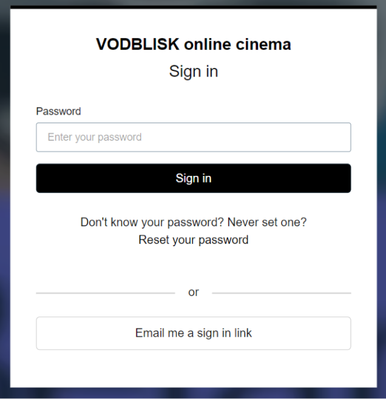Click the black bar atop the sign-in card
Image resolution: width=386 pixels, height=399 pixels.
(x=193, y=7)
